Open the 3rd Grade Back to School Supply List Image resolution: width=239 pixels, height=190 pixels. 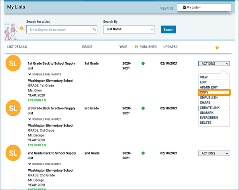[x=51, y=111]
